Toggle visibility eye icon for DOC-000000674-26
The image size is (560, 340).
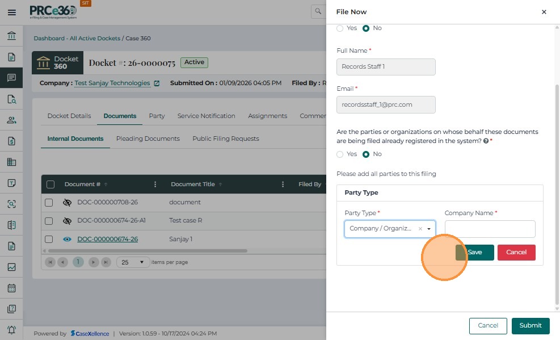pos(67,240)
